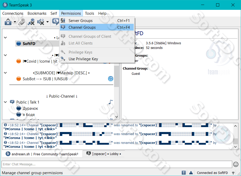Viewport: 241px width, 176px height.
Task: Collapse the [SUBMODE] I♥Mashup channel
Action: (x=5, y=73)
